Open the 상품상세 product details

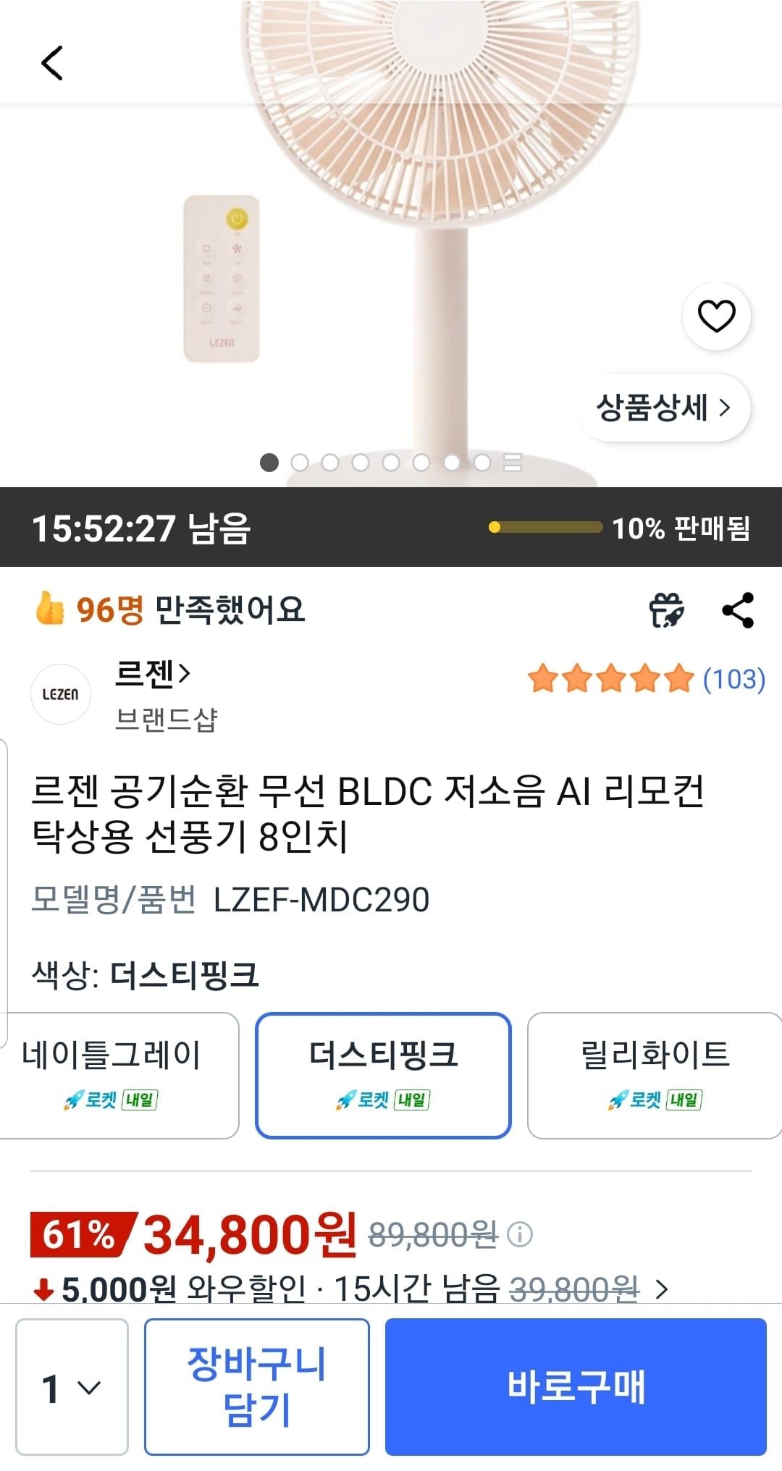tap(663, 408)
